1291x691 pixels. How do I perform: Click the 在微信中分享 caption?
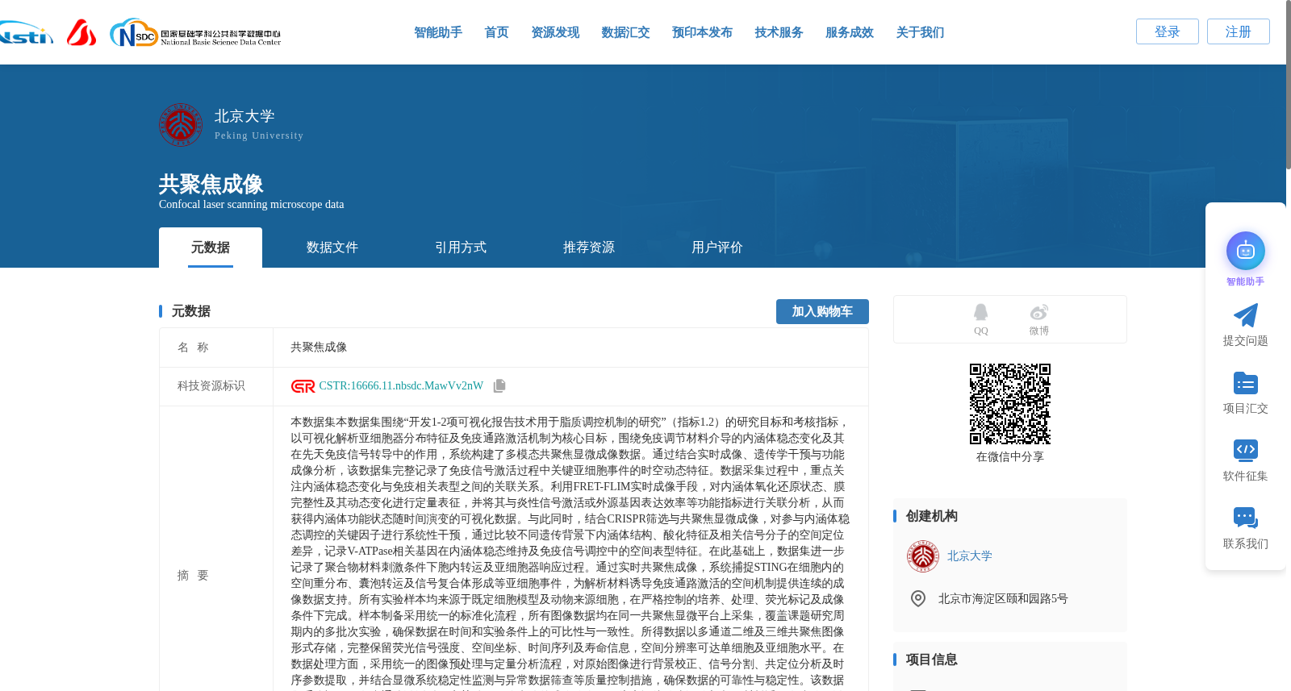(1010, 457)
